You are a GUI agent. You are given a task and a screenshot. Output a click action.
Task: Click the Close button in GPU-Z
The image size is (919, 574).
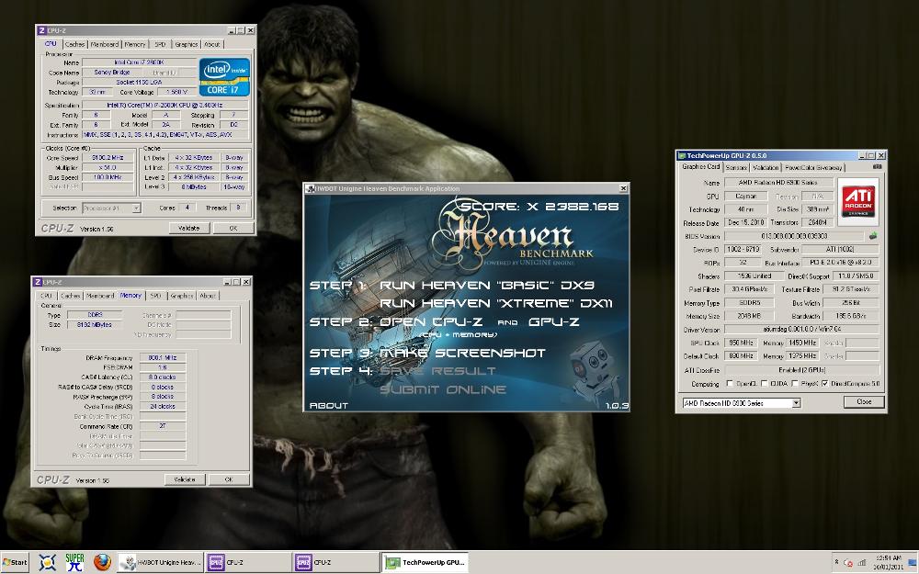coord(863,402)
